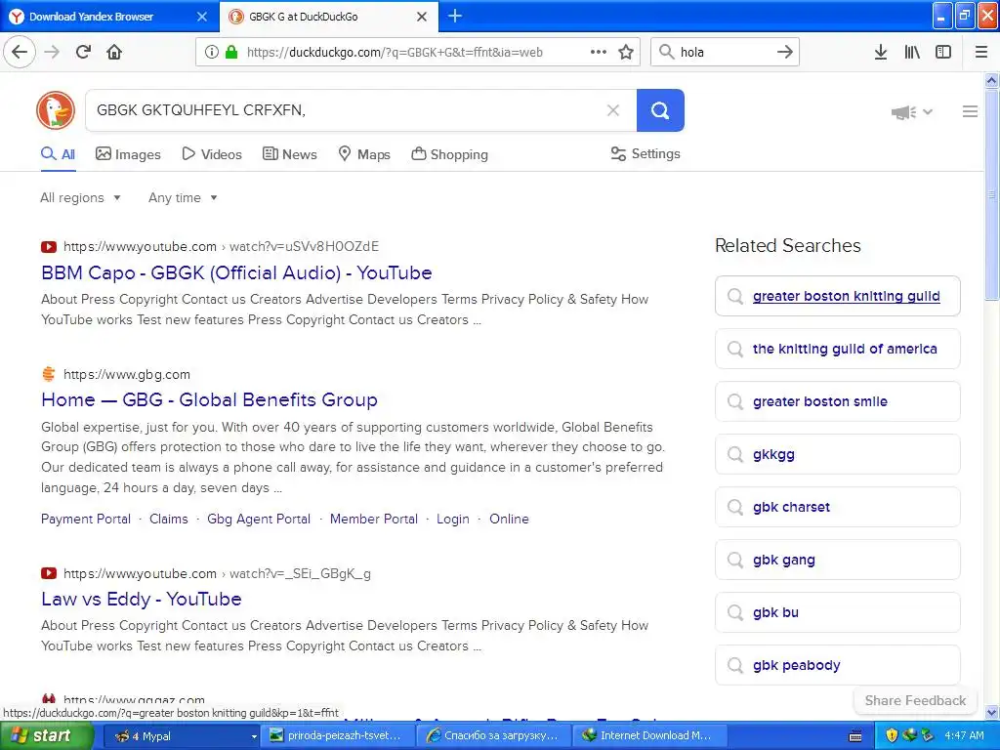
Task: Open the library bookmarks icon
Action: (912, 52)
